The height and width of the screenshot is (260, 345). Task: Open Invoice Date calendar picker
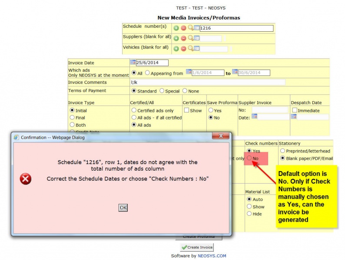pos(133,62)
